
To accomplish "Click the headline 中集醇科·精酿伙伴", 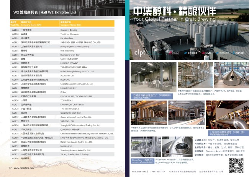I will (x=175, y=11).
